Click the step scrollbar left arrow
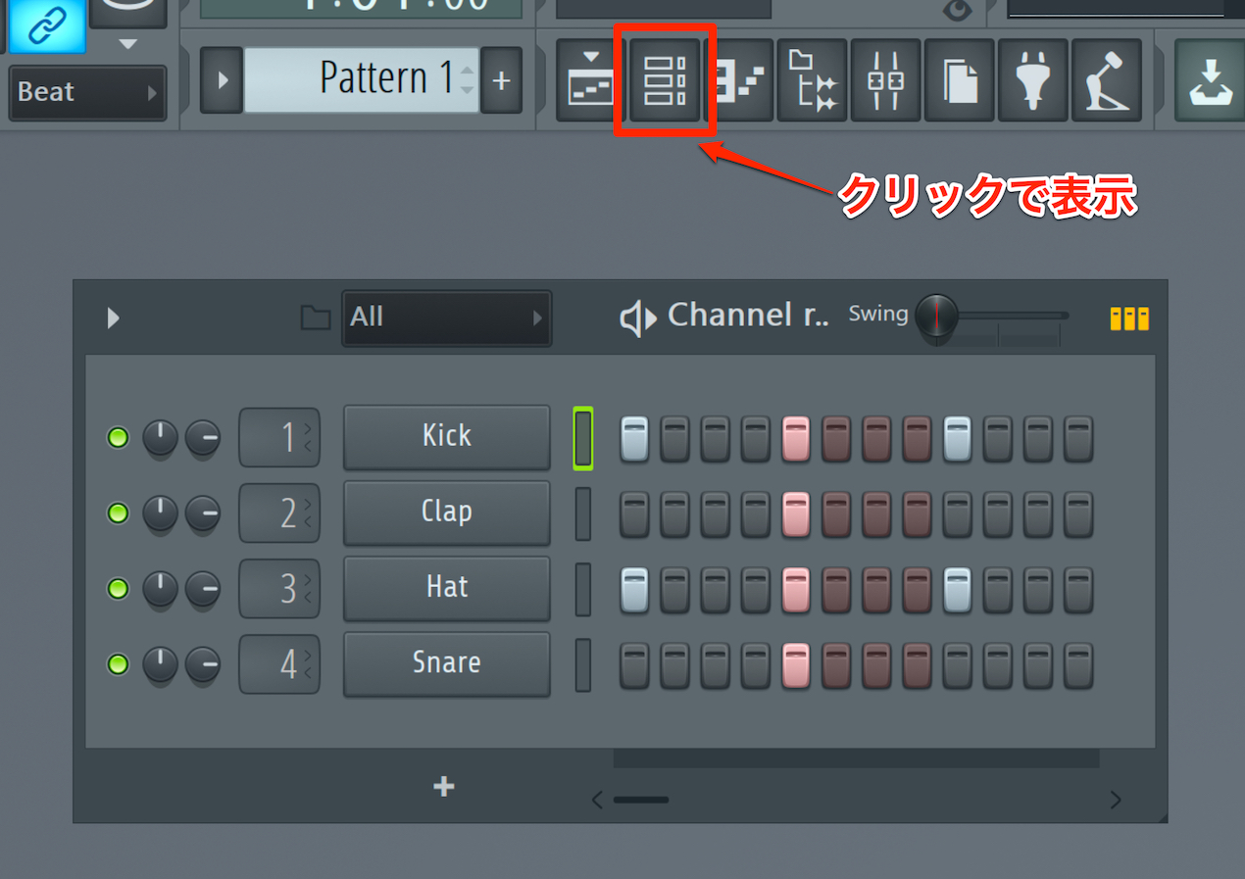Viewport: 1245px width, 879px height. click(597, 800)
